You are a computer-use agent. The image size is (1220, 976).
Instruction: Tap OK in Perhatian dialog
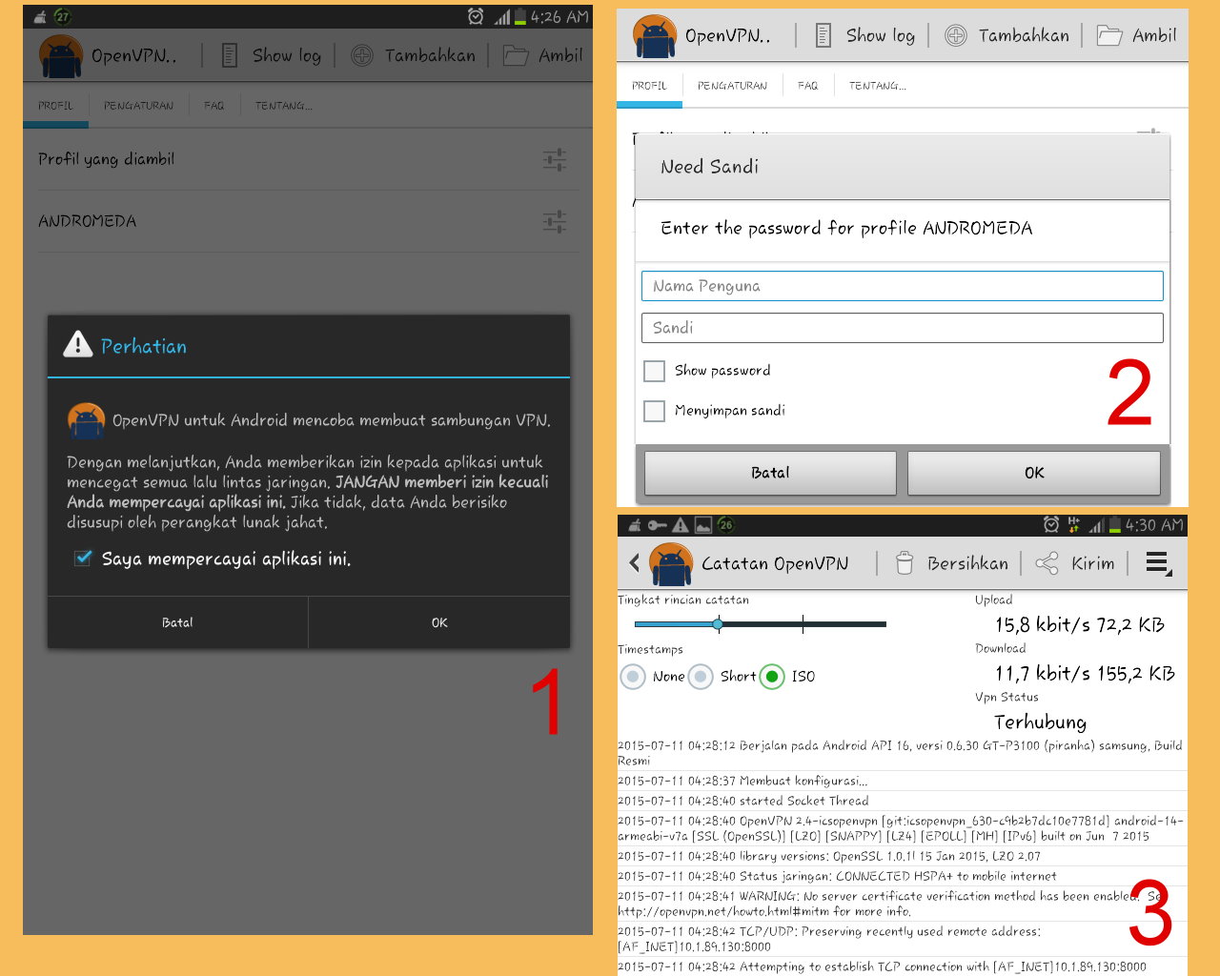click(x=439, y=622)
